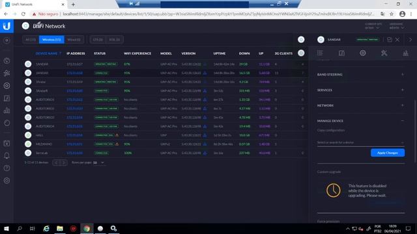The height and width of the screenshot is (234, 417).
Task: Open the Statistics chart tab in the device panel
Action: point(405,53)
